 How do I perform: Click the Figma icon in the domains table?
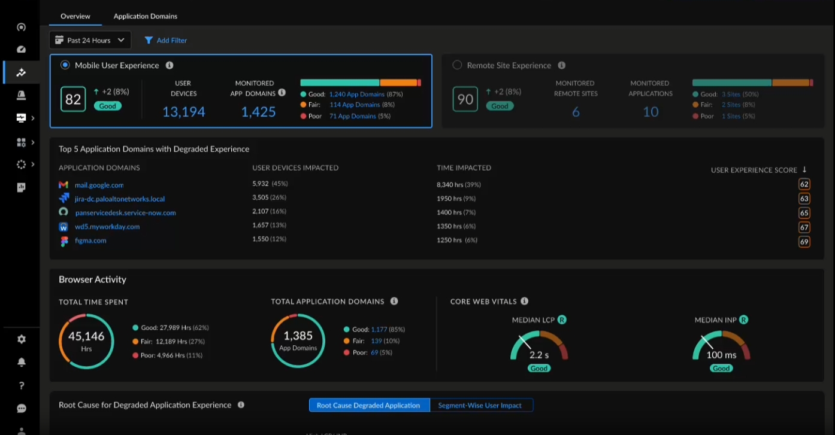click(x=63, y=241)
